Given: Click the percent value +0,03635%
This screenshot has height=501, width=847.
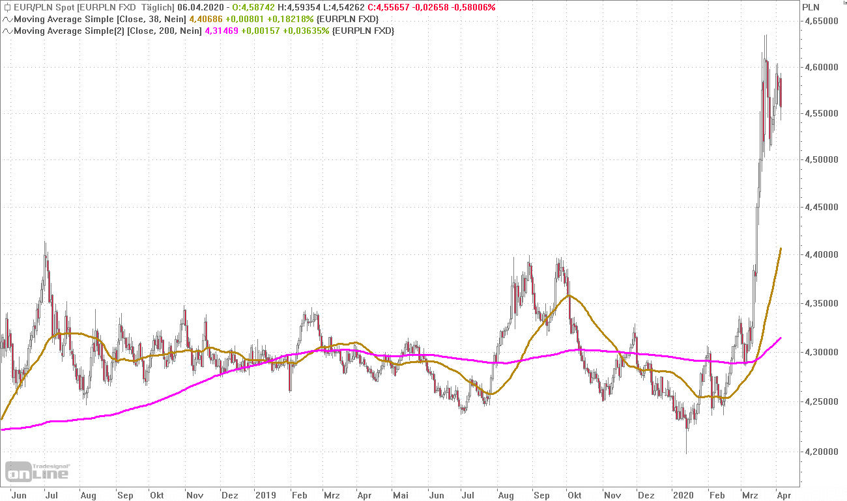Looking at the screenshot, I should [305, 31].
